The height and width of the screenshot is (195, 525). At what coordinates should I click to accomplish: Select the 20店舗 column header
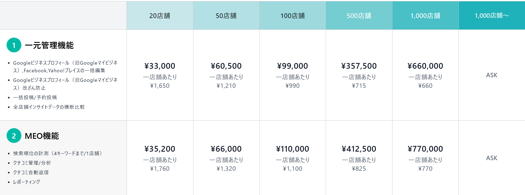(160, 16)
